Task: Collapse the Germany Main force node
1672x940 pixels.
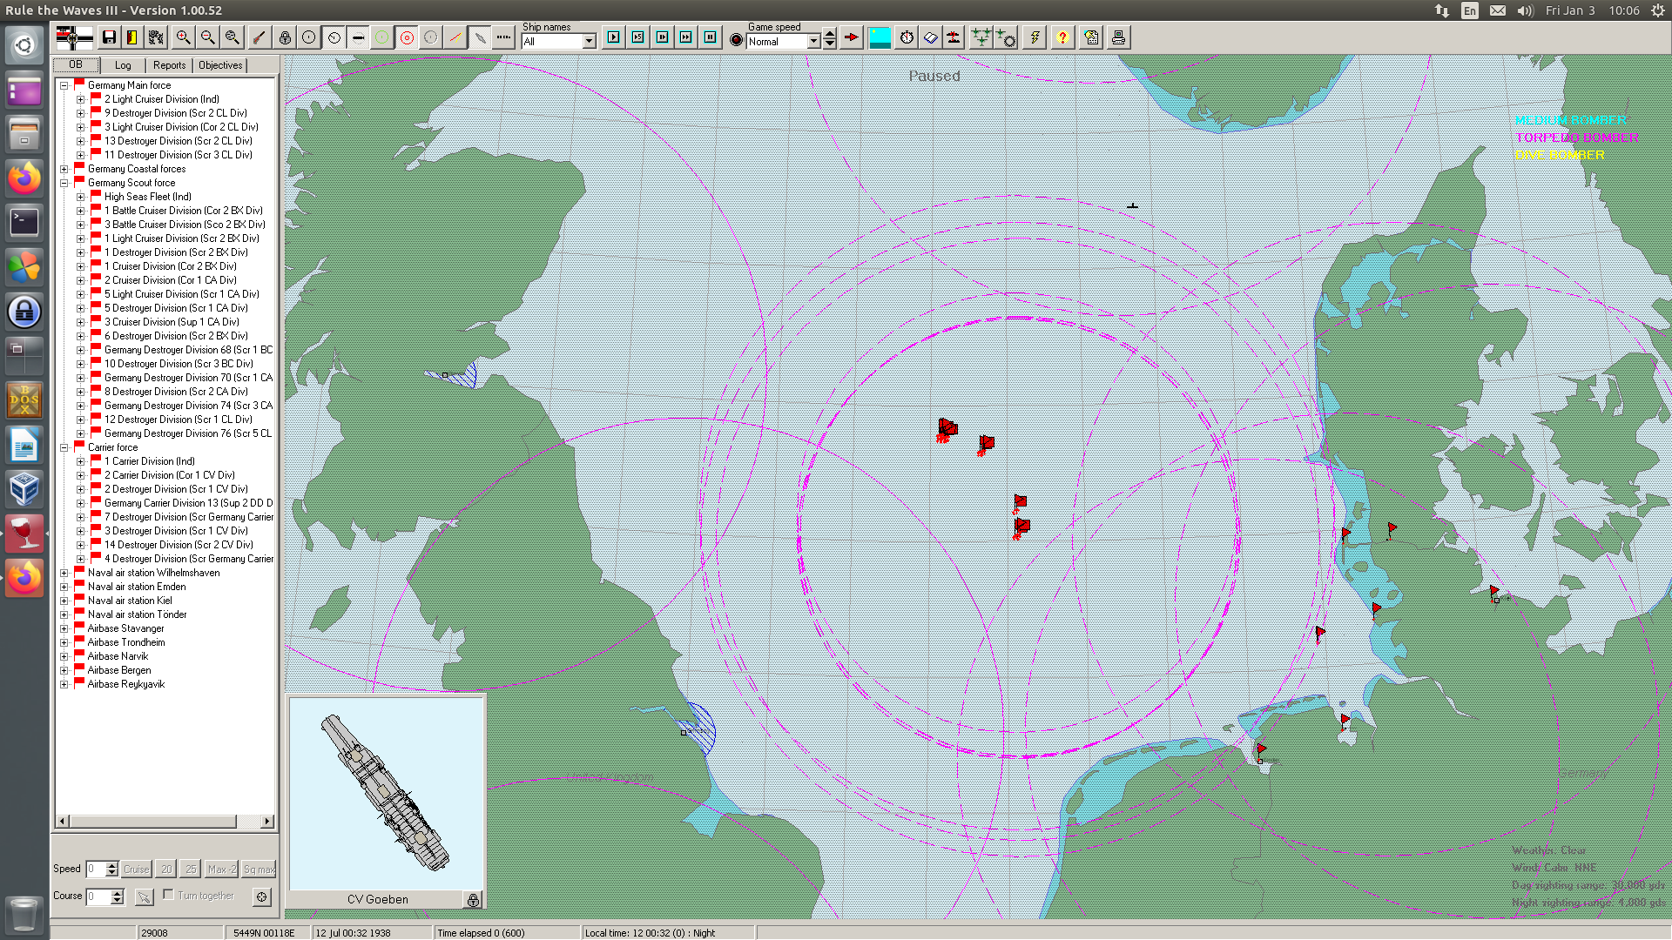Action: click(64, 85)
